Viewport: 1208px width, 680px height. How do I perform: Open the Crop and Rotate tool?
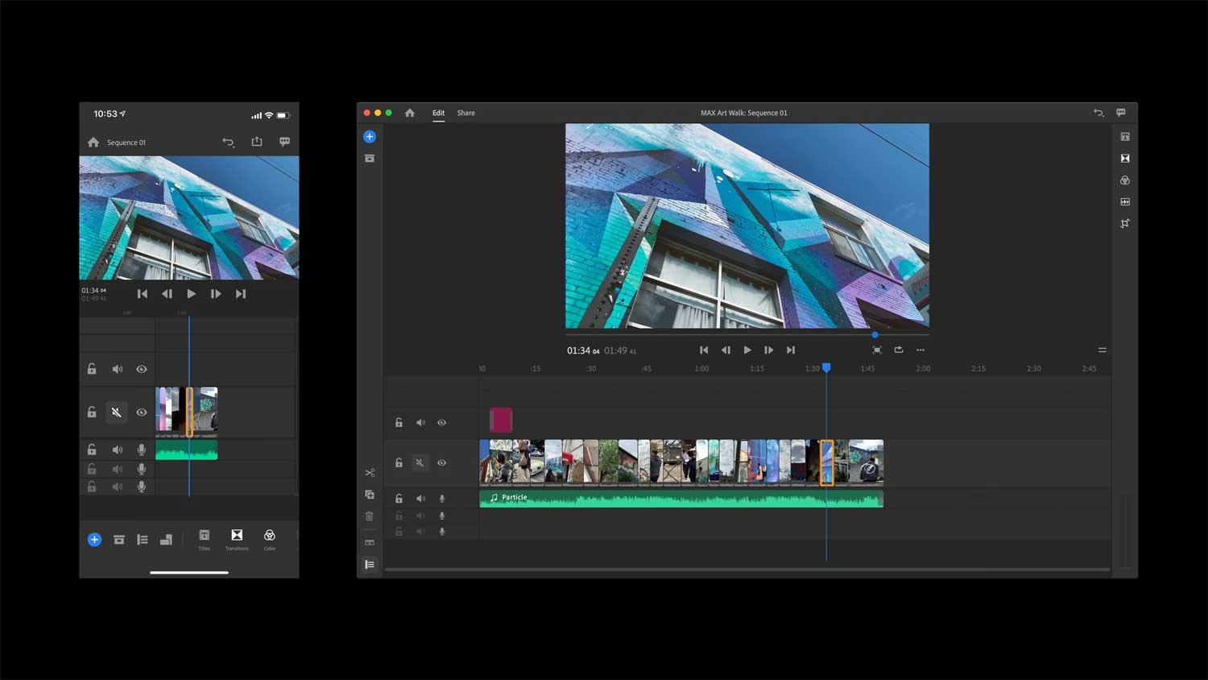(x=1125, y=223)
